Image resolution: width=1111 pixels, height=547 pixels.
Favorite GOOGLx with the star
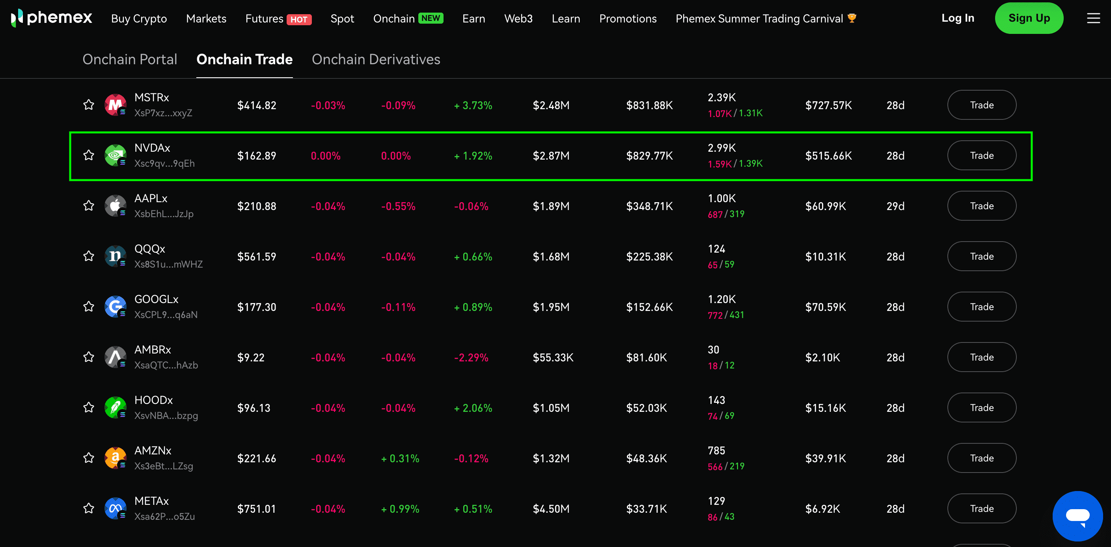(88, 307)
